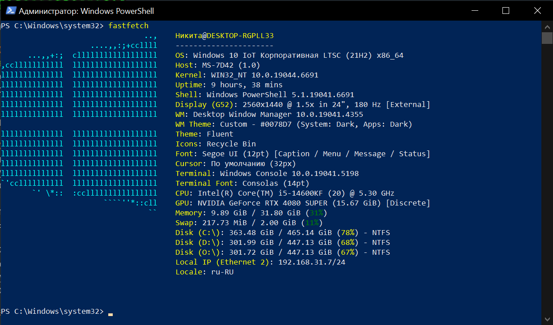
Task: Click the Terminal Font value "Consolas (14pt)"
Action: tap(276, 183)
